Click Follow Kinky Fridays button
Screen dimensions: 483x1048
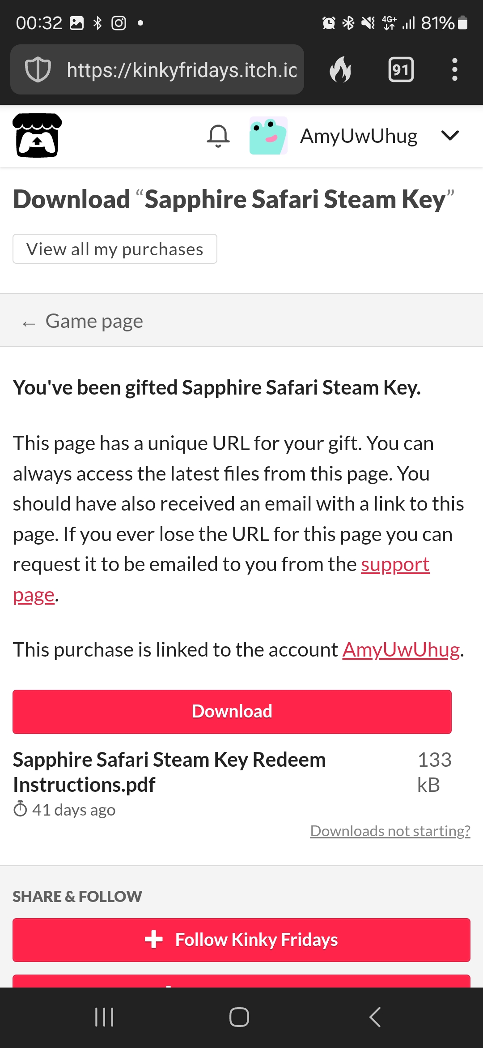coord(241,940)
